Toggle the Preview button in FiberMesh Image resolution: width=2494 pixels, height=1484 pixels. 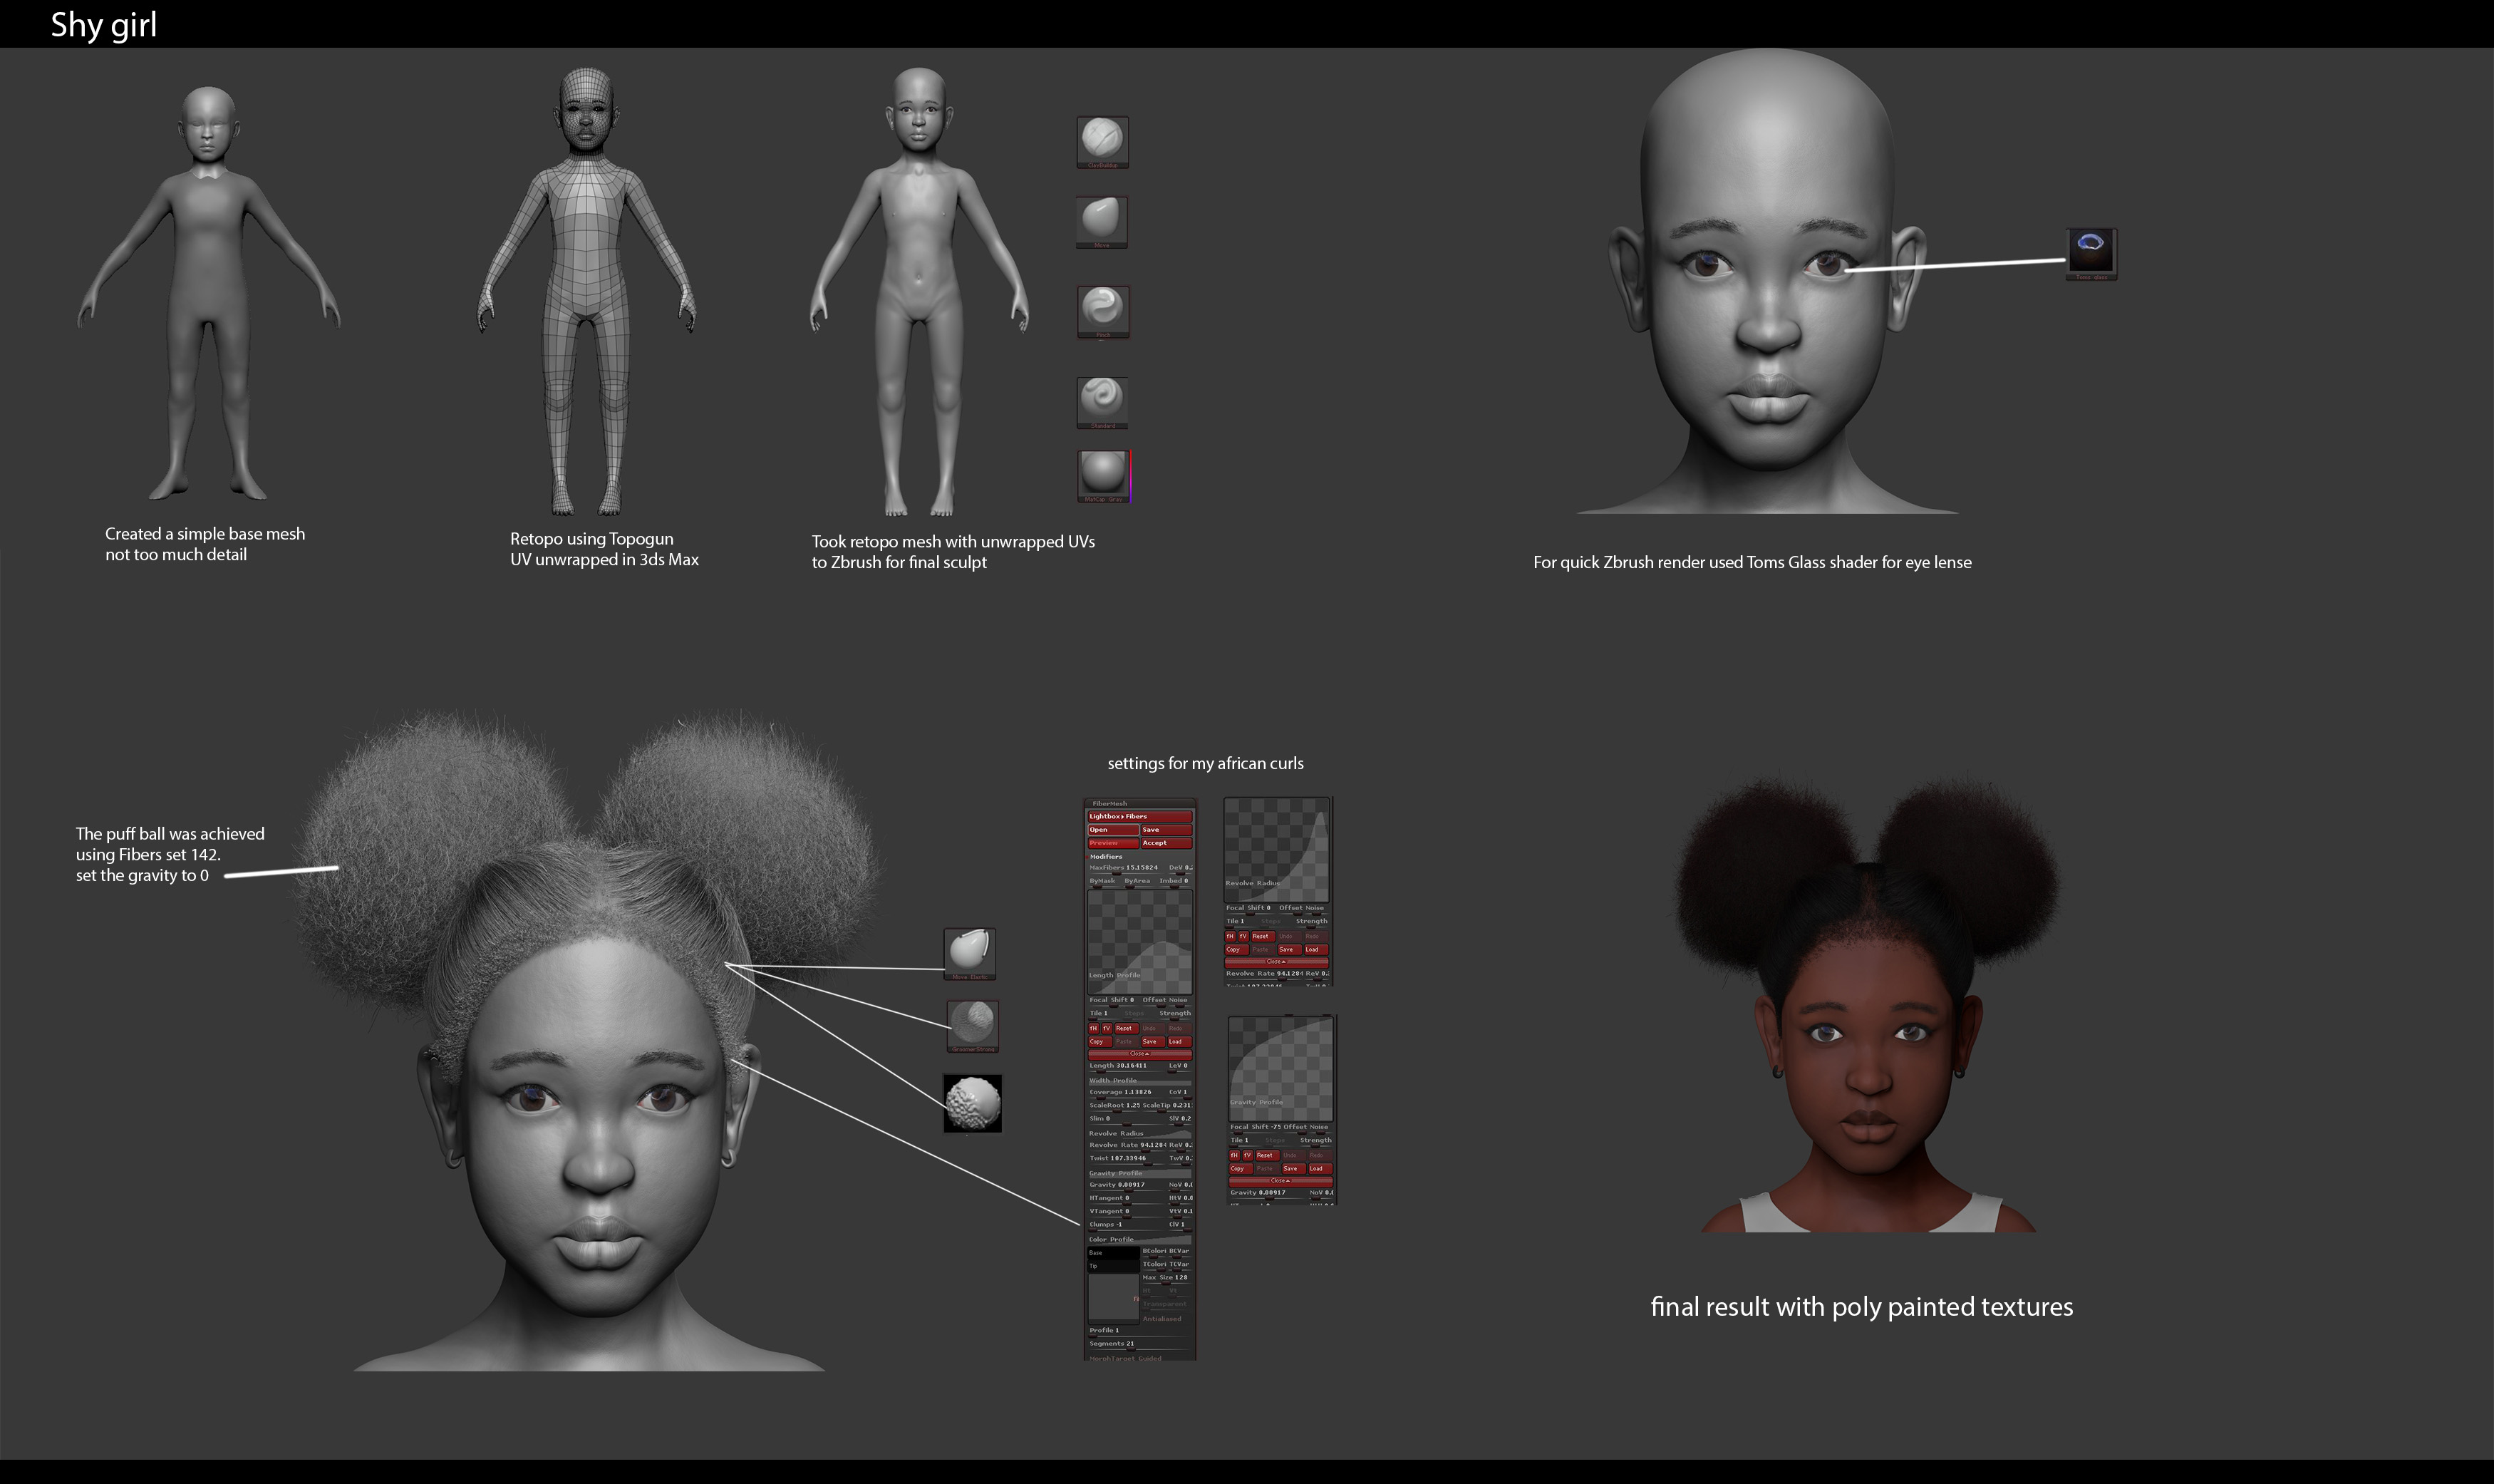click(x=1112, y=843)
